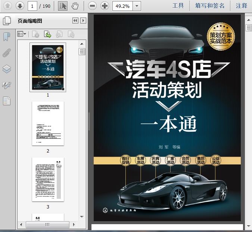Open the thumbnail options menu dropdown
This screenshot has height=232, width=252.
click(22, 34)
